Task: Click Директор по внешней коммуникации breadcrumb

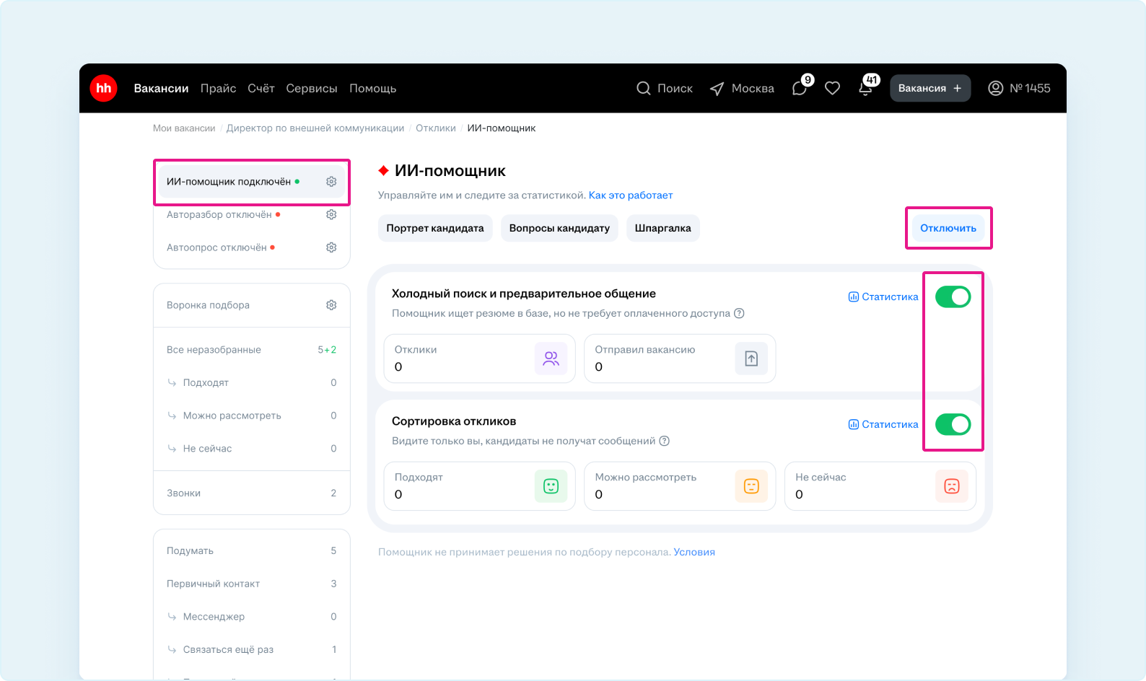Action: pyautogui.click(x=315, y=128)
